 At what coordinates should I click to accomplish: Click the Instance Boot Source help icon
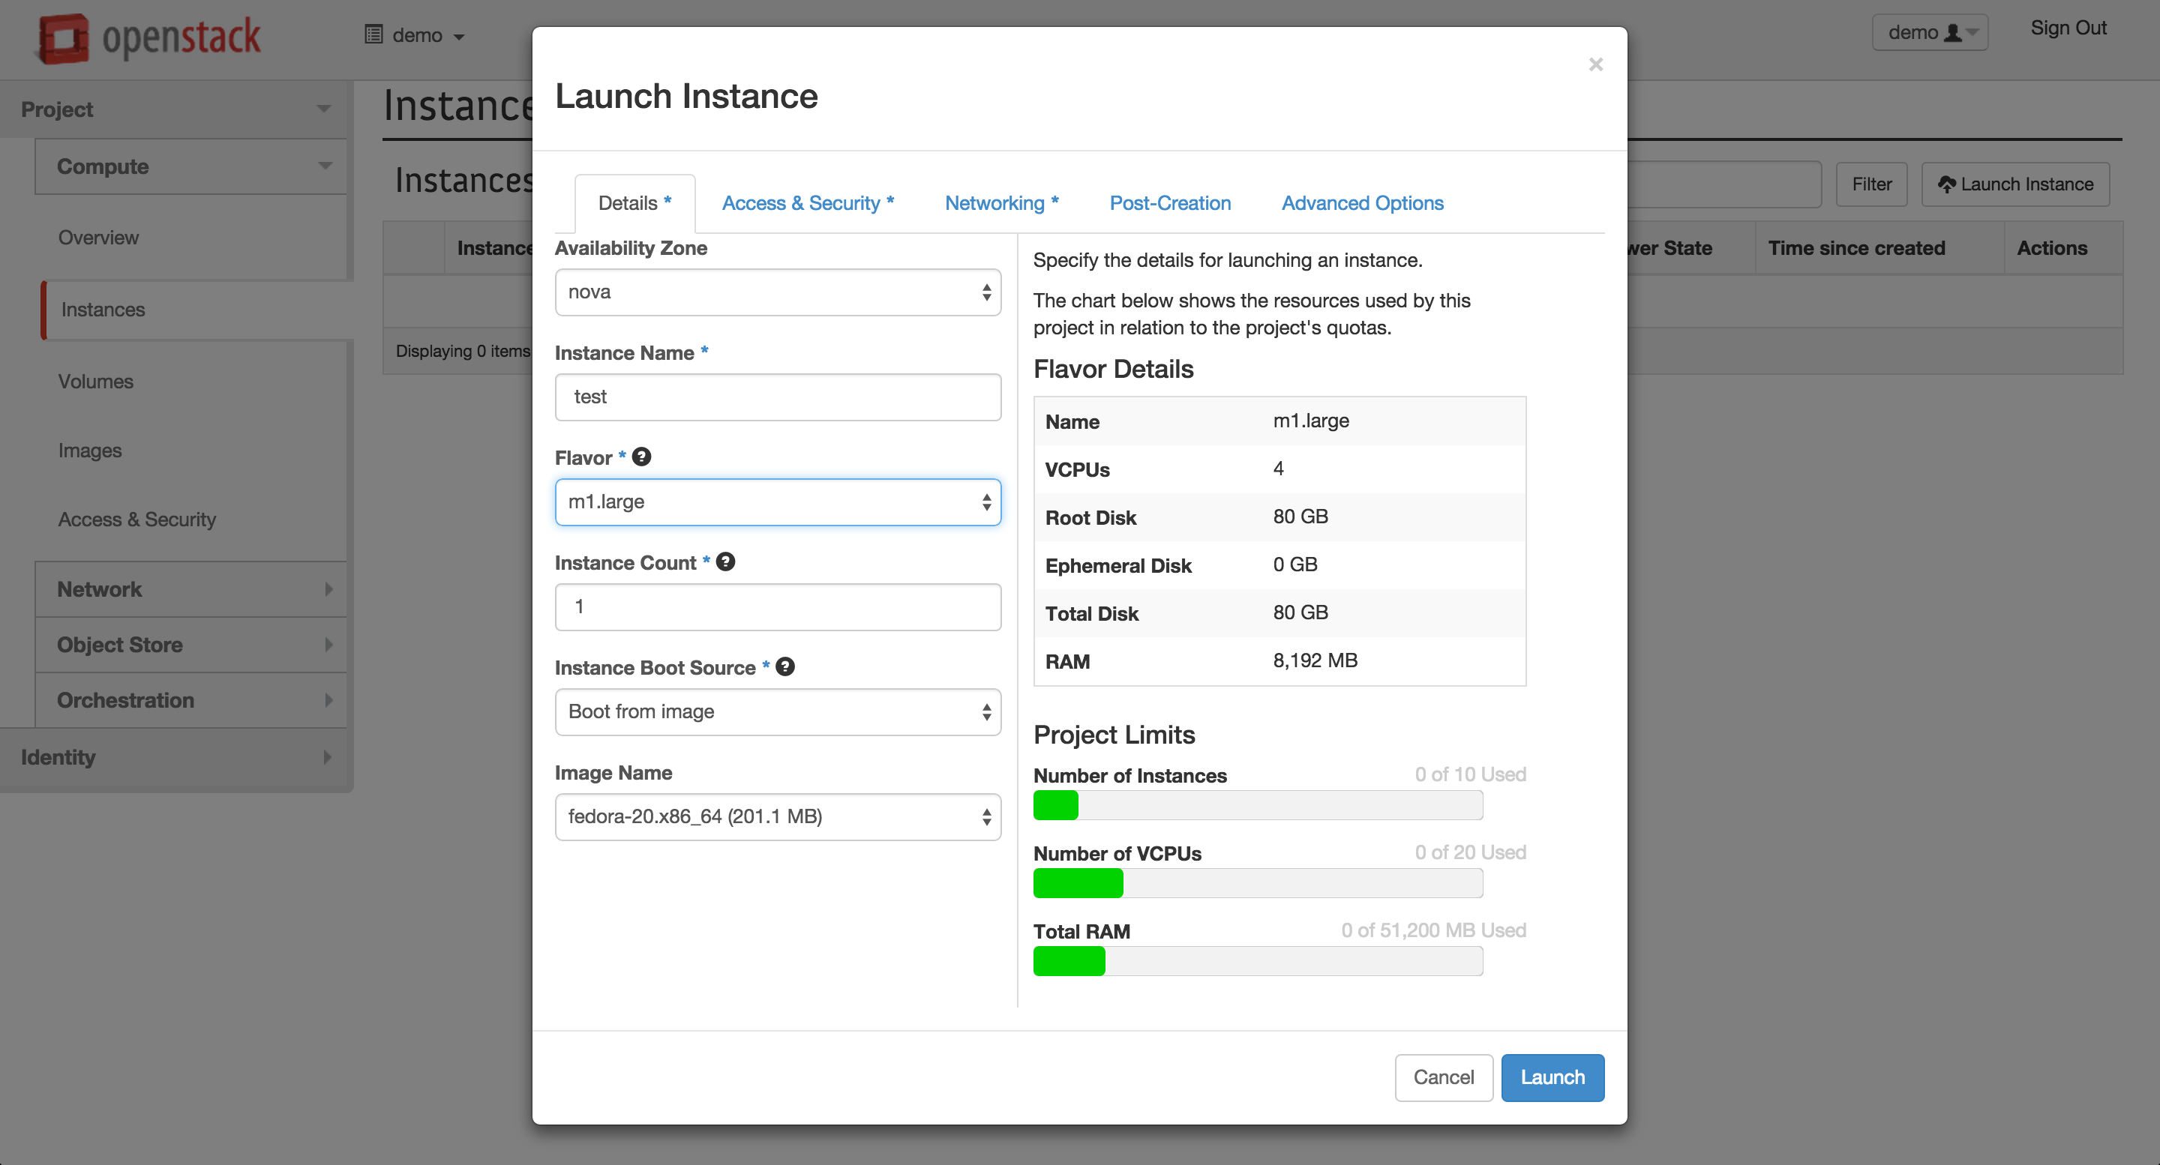click(784, 666)
